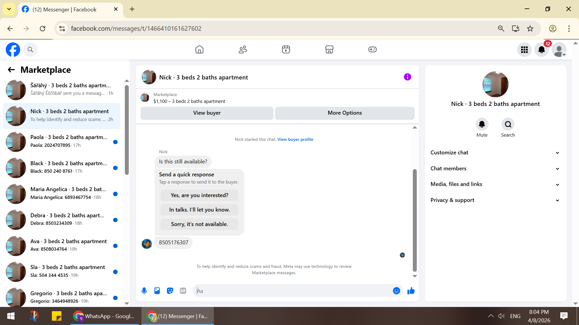Open the sticker picker icon
Viewport: 579px width, 325px height.
[170, 291]
